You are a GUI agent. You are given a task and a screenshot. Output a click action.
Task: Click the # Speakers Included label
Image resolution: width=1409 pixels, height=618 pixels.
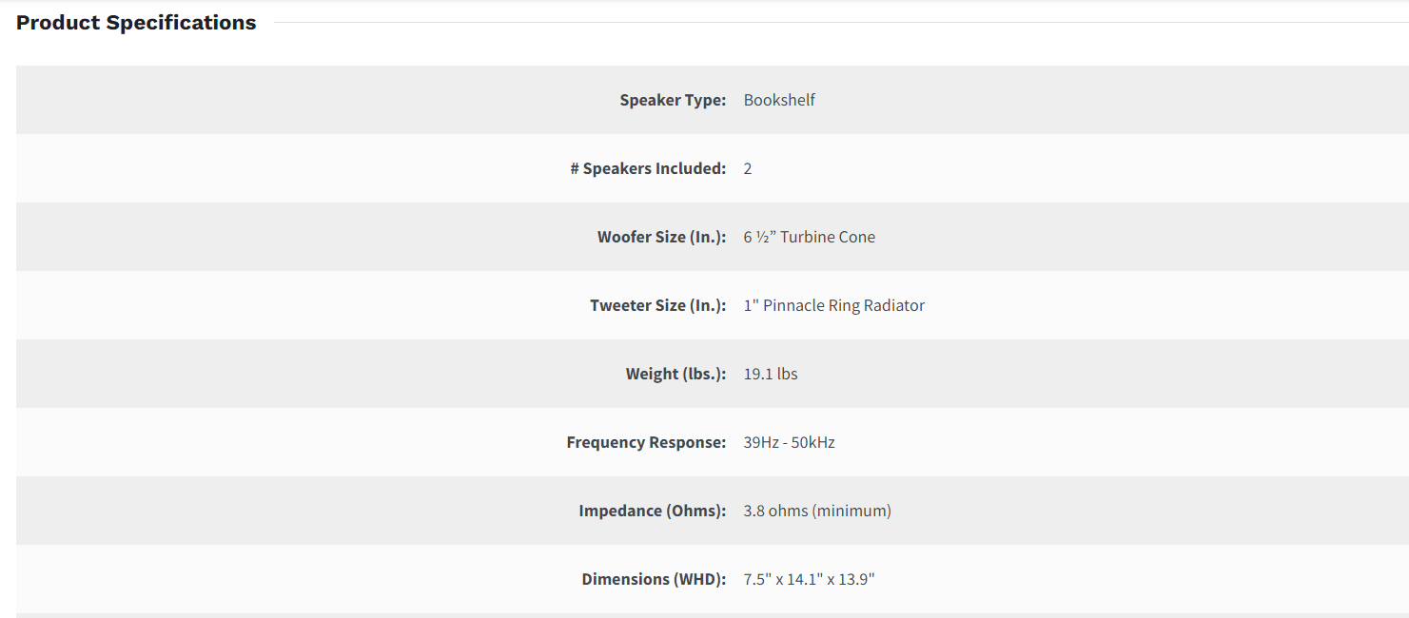point(648,168)
